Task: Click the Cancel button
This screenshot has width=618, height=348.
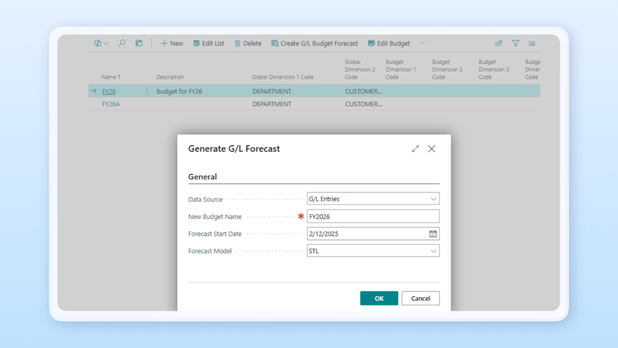Action: (420, 298)
